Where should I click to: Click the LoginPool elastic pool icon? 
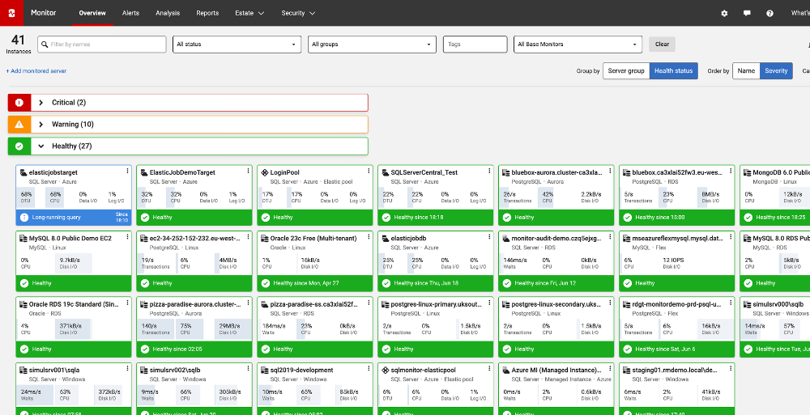coord(265,172)
